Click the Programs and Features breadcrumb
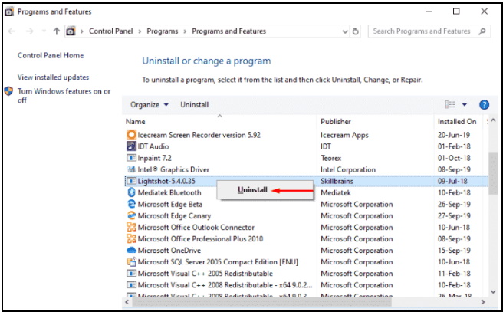Viewport: 503px width, 312px height. [x=228, y=31]
